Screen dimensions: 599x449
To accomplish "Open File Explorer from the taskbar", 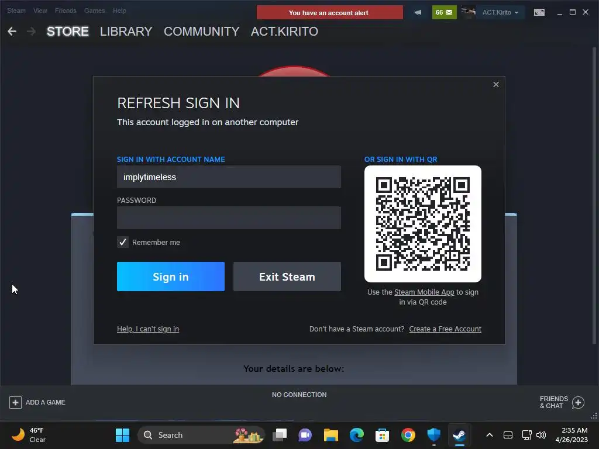I will coord(331,435).
